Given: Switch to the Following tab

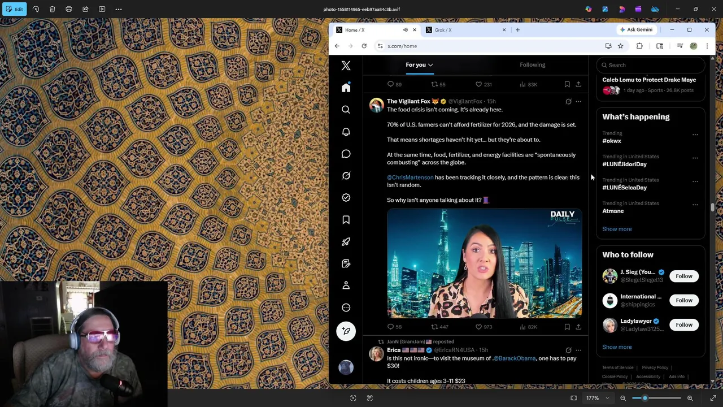Looking at the screenshot, I should click(x=532, y=64).
